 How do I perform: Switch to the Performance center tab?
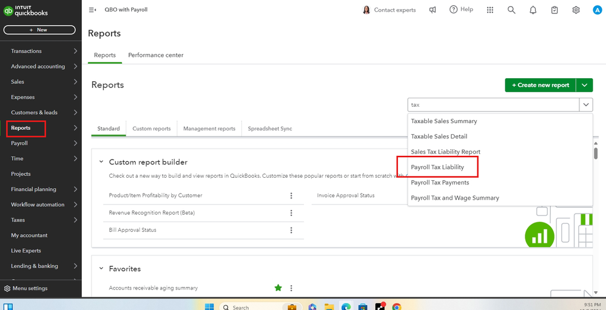(156, 55)
